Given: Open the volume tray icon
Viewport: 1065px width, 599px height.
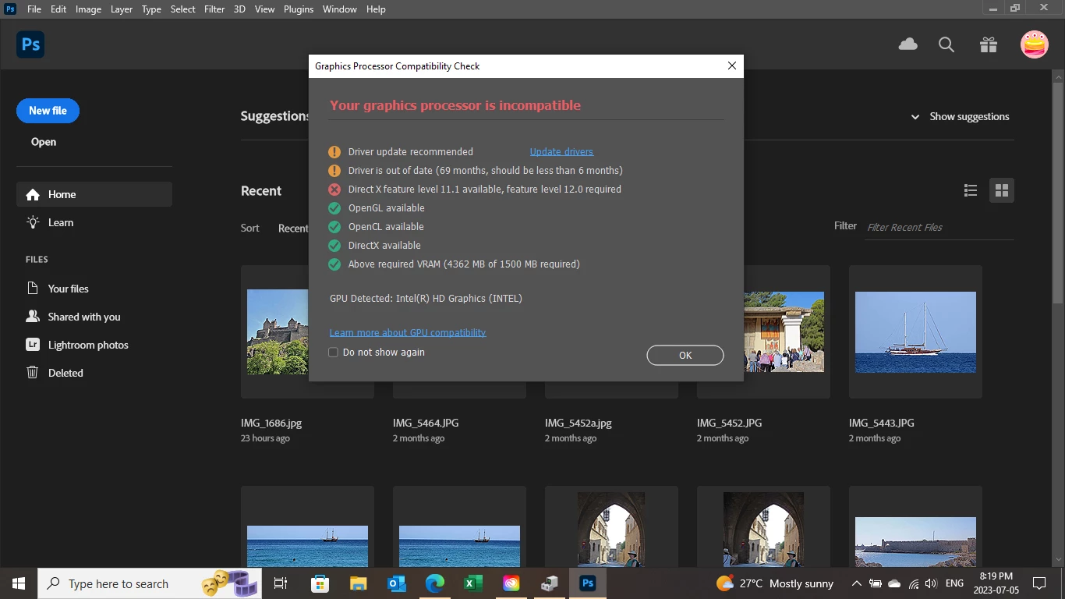Looking at the screenshot, I should (x=932, y=583).
